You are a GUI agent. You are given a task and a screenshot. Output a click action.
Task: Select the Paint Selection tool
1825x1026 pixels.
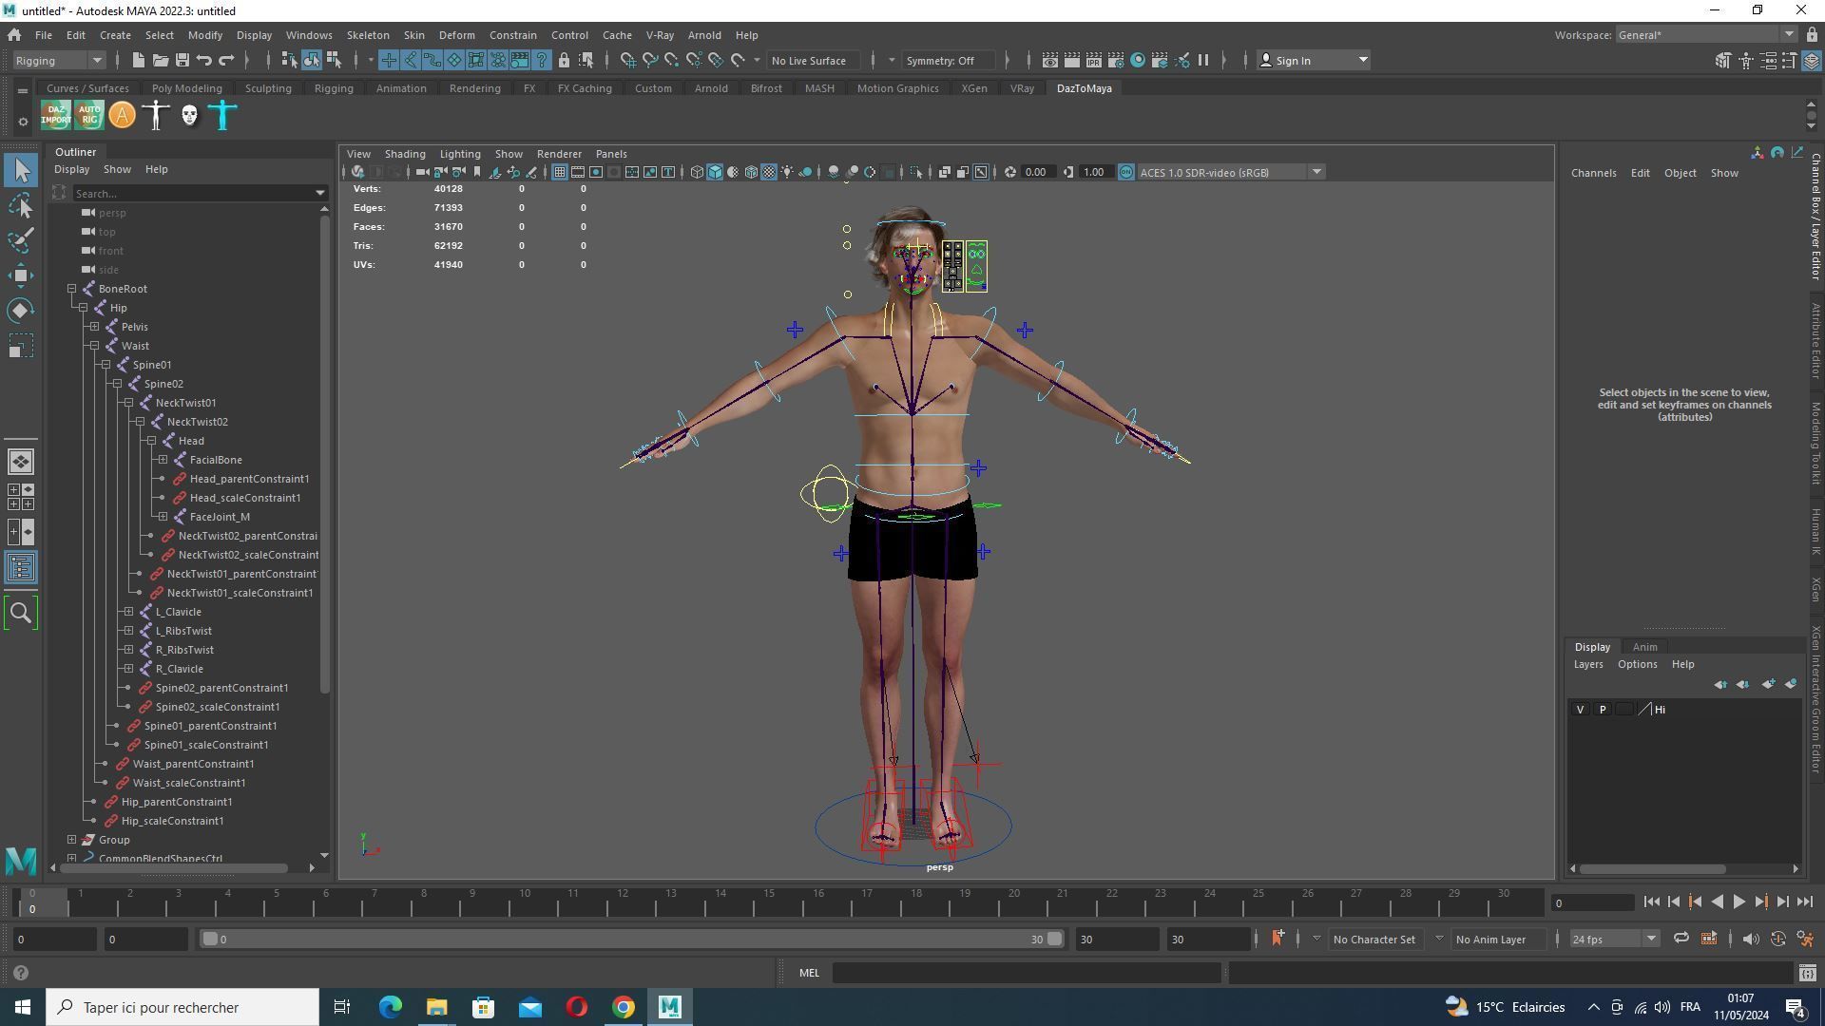[21, 240]
